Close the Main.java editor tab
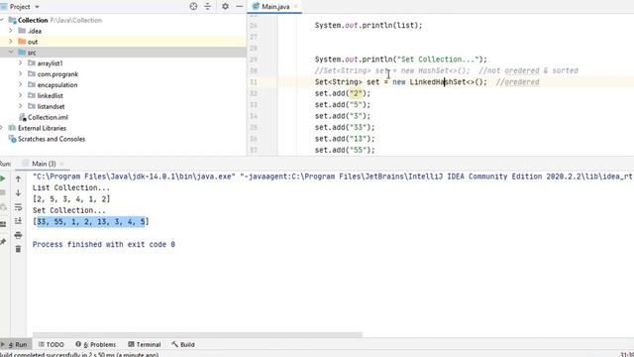 pos(295,7)
